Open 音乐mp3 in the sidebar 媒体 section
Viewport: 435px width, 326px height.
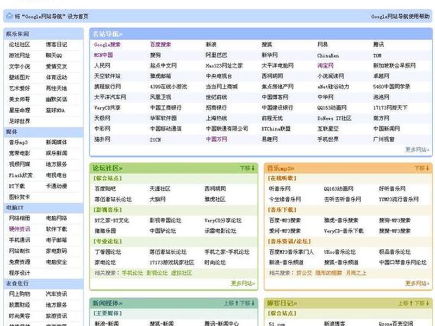(18, 142)
